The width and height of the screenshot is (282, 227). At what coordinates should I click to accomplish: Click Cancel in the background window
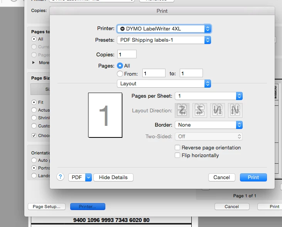coord(232,207)
